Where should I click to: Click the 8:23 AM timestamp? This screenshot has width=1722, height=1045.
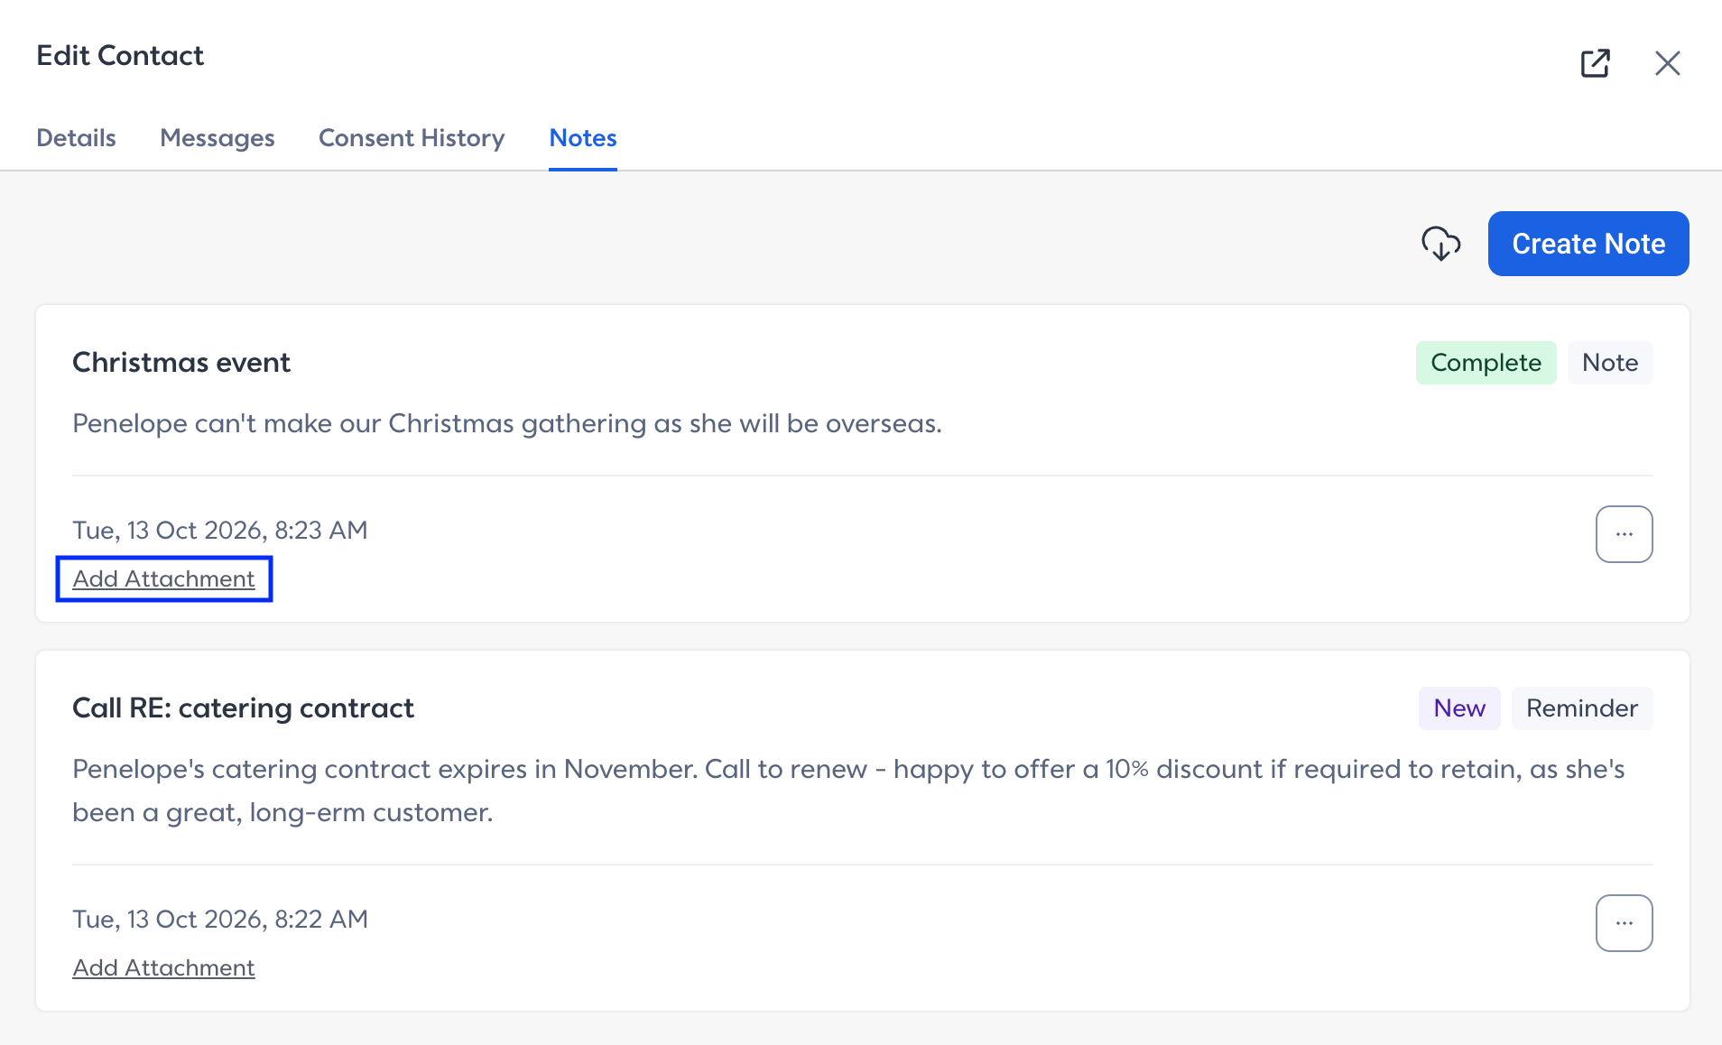coord(219,530)
